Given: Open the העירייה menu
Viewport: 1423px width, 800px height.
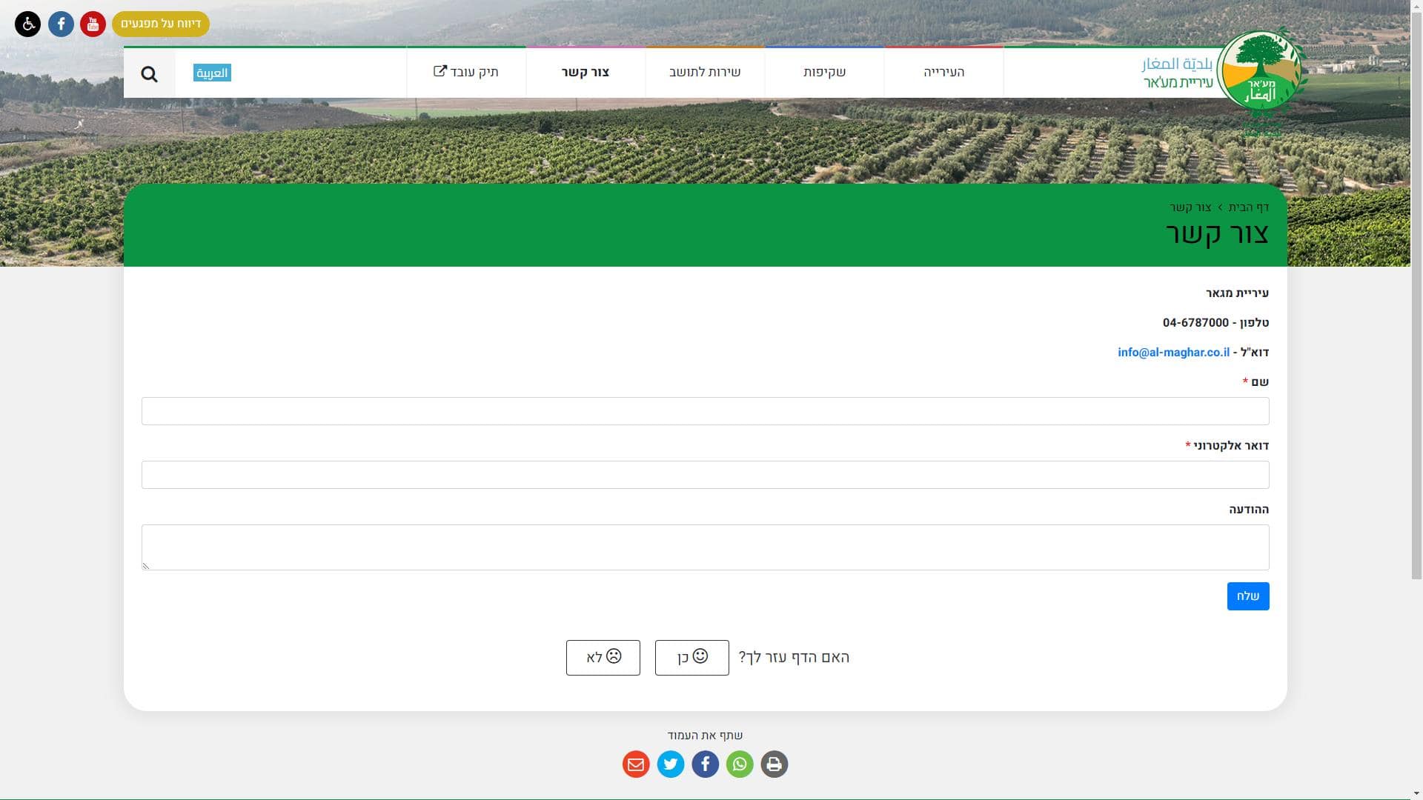Looking at the screenshot, I should click(x=943, y=73).
